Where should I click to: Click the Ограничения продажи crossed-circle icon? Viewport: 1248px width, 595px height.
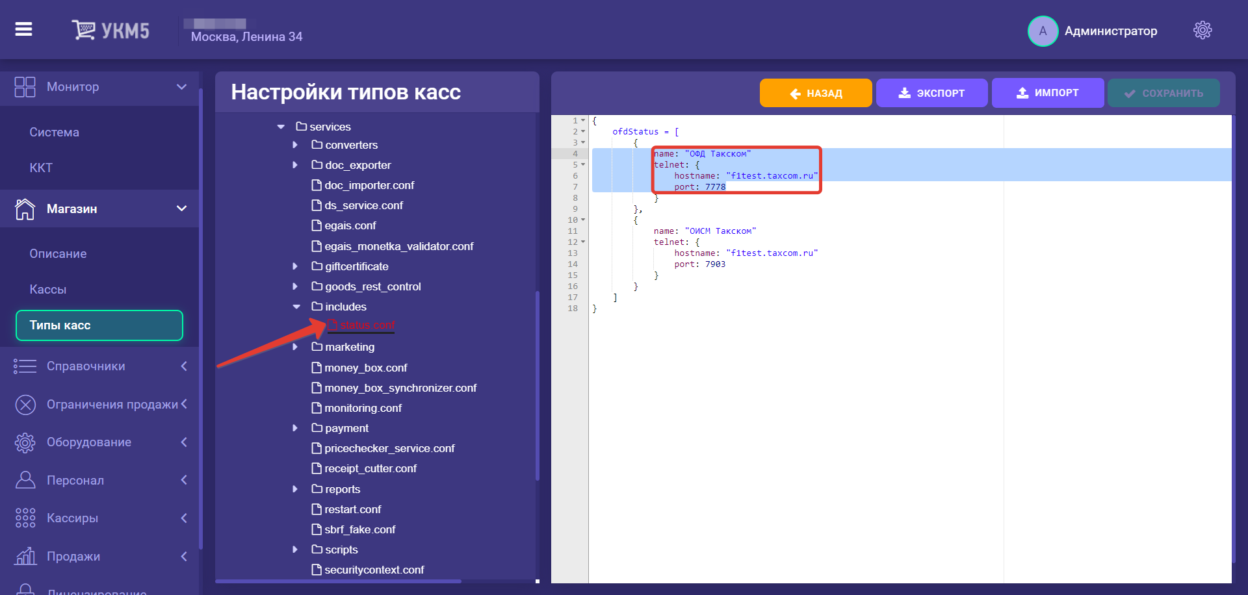(x=25, y=405)
